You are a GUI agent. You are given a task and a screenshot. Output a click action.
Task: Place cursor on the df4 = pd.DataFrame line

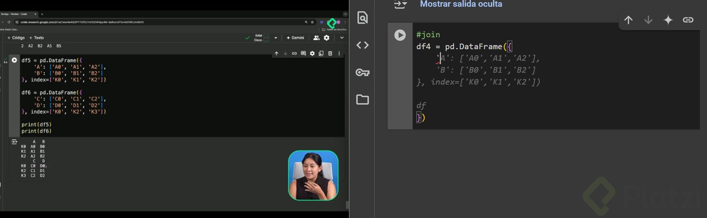[464, 47]
